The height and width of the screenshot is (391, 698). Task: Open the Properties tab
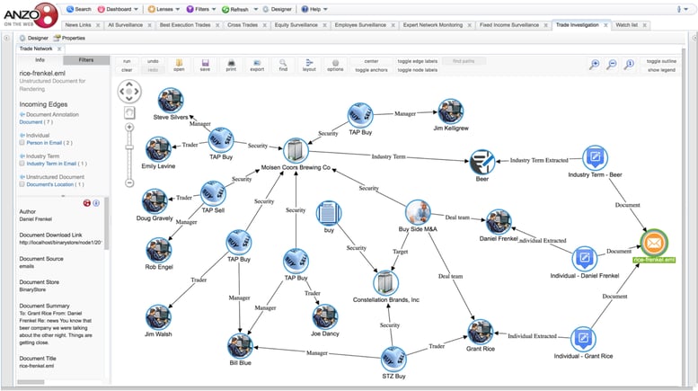(x=69, y=38)
